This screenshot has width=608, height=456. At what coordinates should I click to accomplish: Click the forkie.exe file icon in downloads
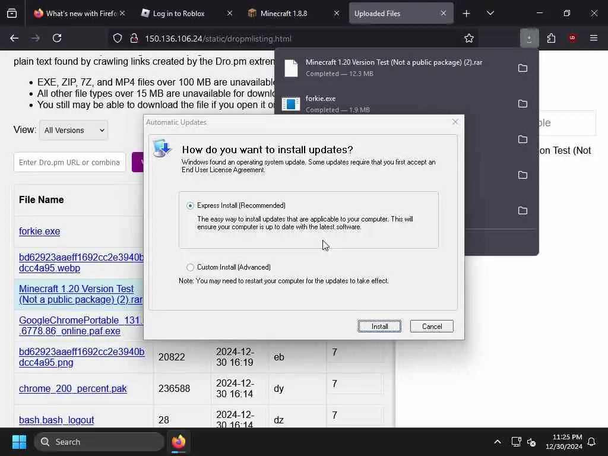[291, 104]
